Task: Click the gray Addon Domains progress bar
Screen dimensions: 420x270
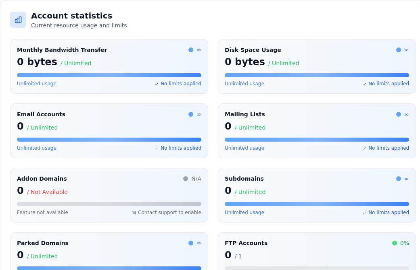Action: point(109,204)
